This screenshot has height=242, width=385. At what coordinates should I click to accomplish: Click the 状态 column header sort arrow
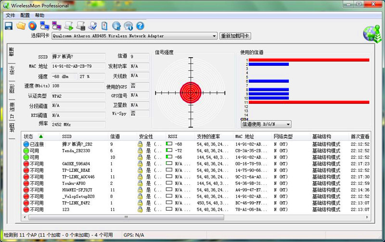coord(41,136)
